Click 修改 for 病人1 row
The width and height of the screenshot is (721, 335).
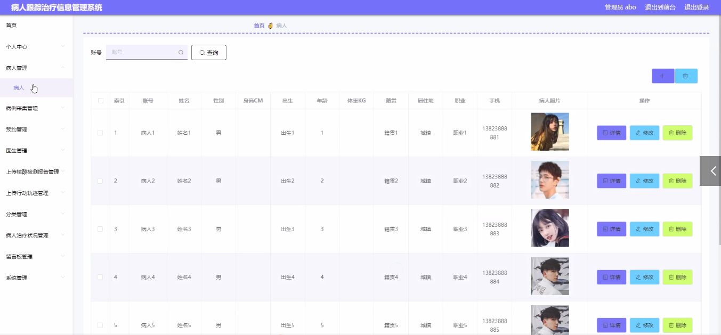pyautogui.click(x=644, y=133)
